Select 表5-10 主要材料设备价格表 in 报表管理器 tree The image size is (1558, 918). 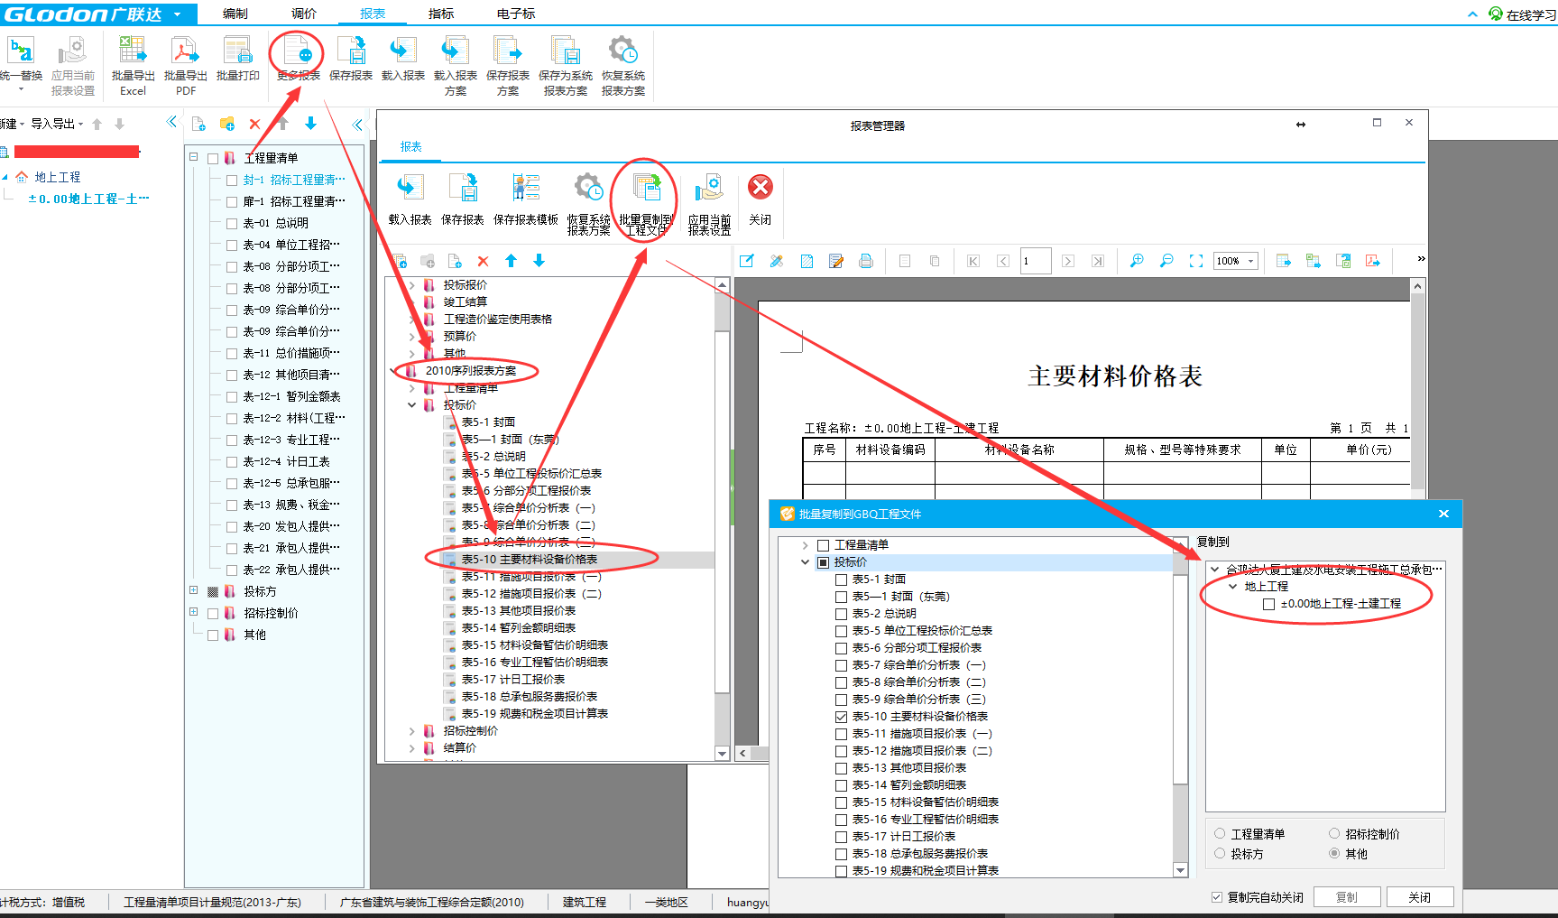(530, 560)
